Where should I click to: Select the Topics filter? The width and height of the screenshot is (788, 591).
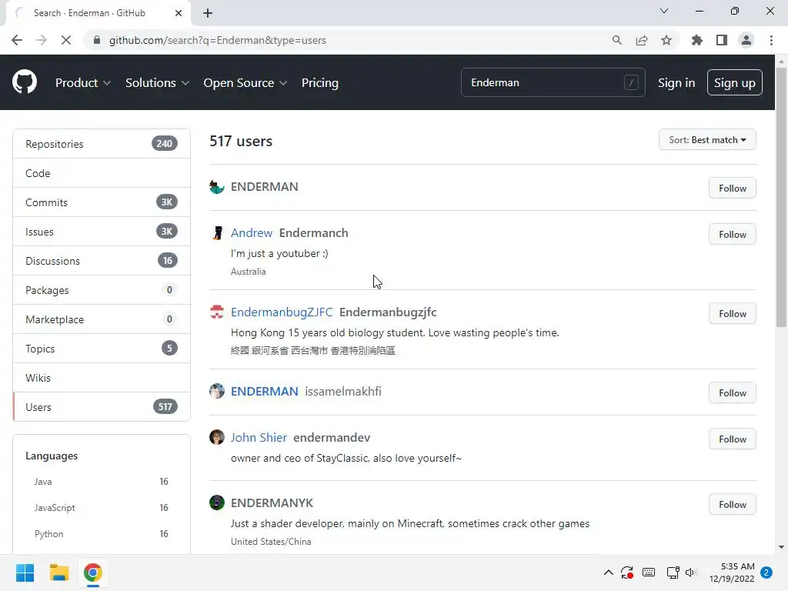tap(102, 349)
